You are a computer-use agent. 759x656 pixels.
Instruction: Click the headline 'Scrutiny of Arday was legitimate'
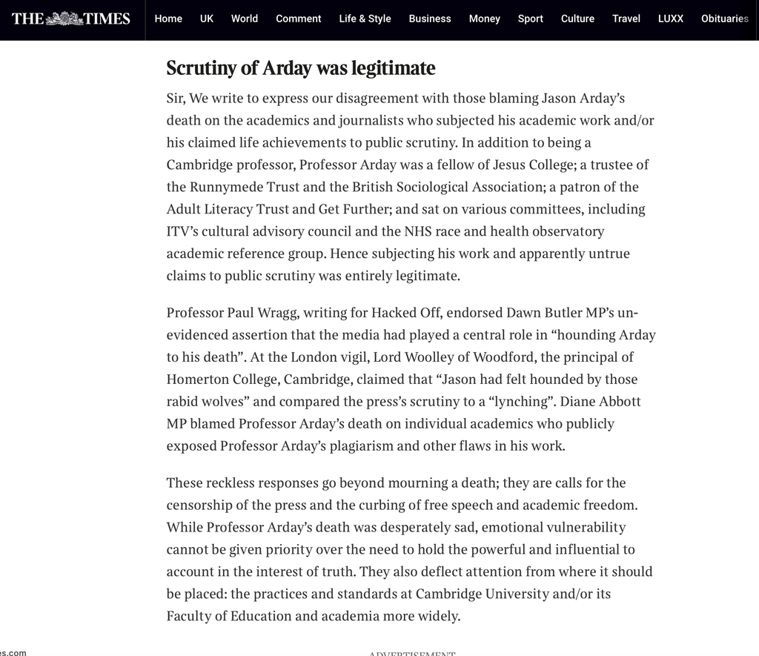301,67
